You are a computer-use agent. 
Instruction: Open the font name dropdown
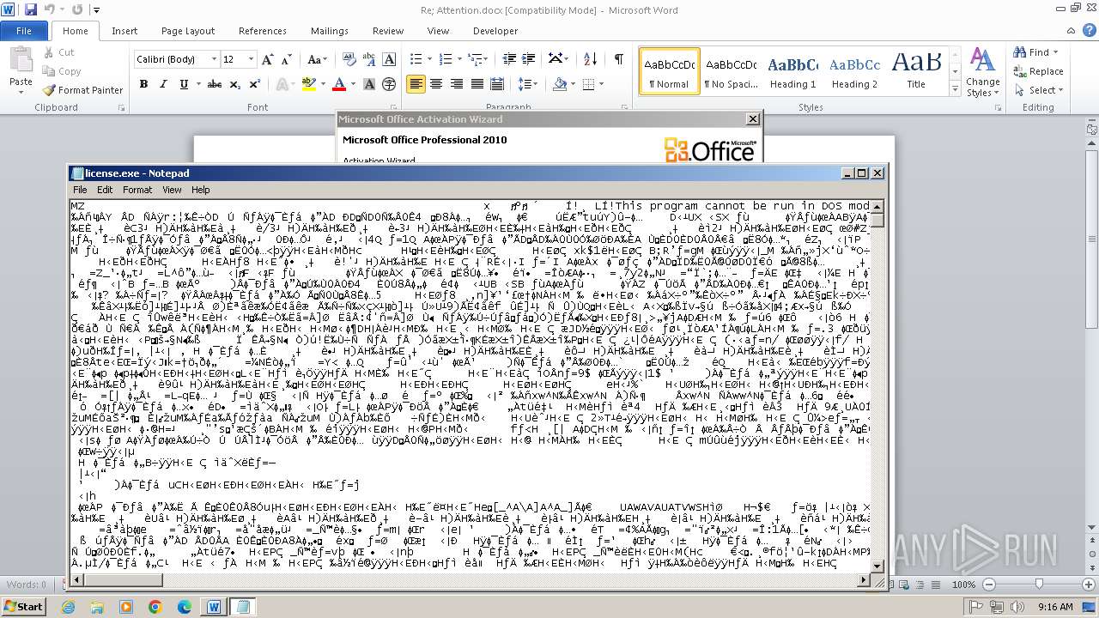tap(214, 59)
